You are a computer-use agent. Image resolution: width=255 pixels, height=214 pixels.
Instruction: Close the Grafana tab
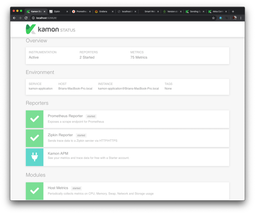113,12
